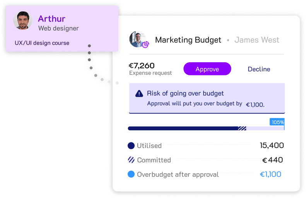Click the dark blue Utilised legend dot

point(131,146)
